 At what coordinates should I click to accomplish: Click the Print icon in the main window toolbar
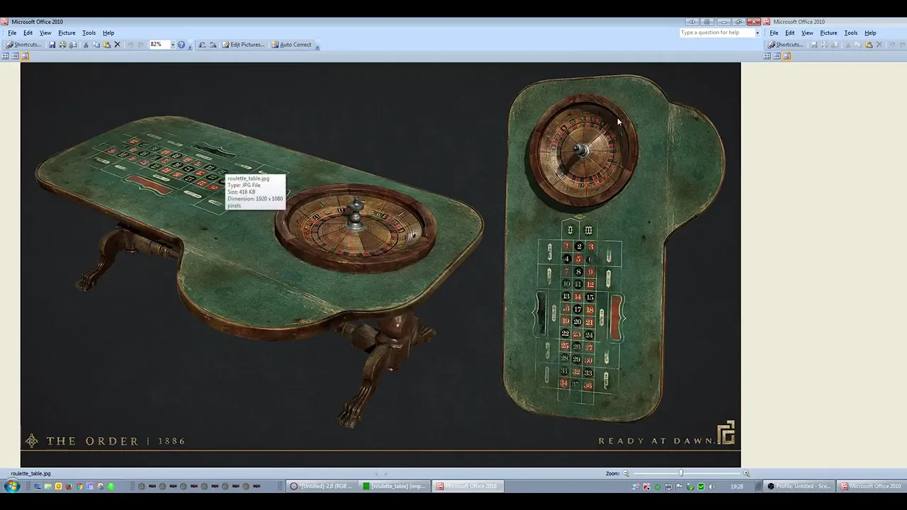62,45
